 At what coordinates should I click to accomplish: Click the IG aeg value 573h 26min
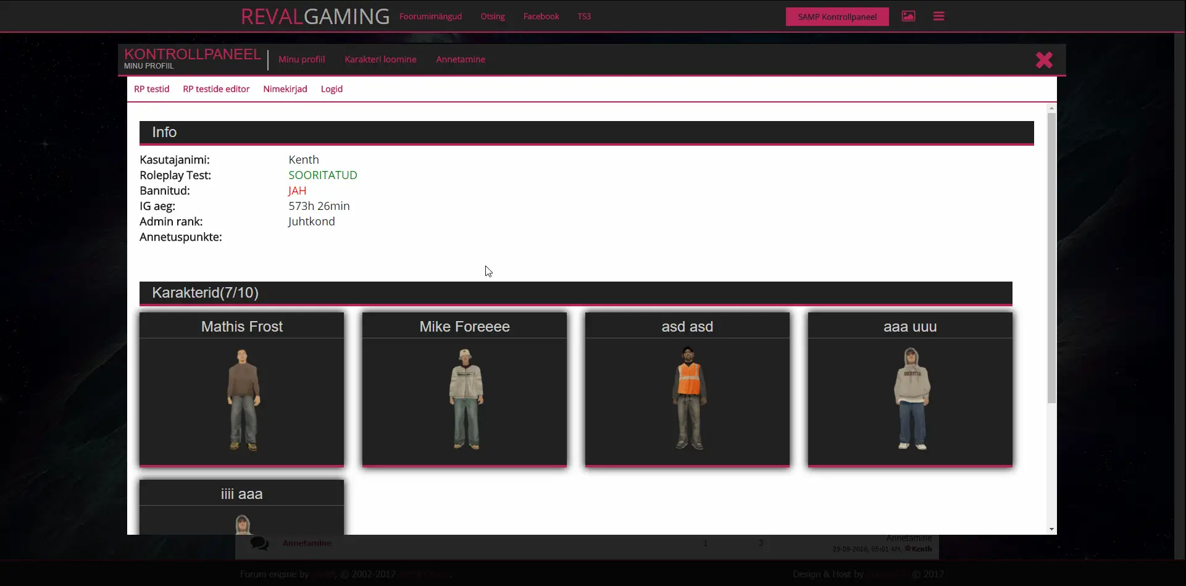point(319,206)
